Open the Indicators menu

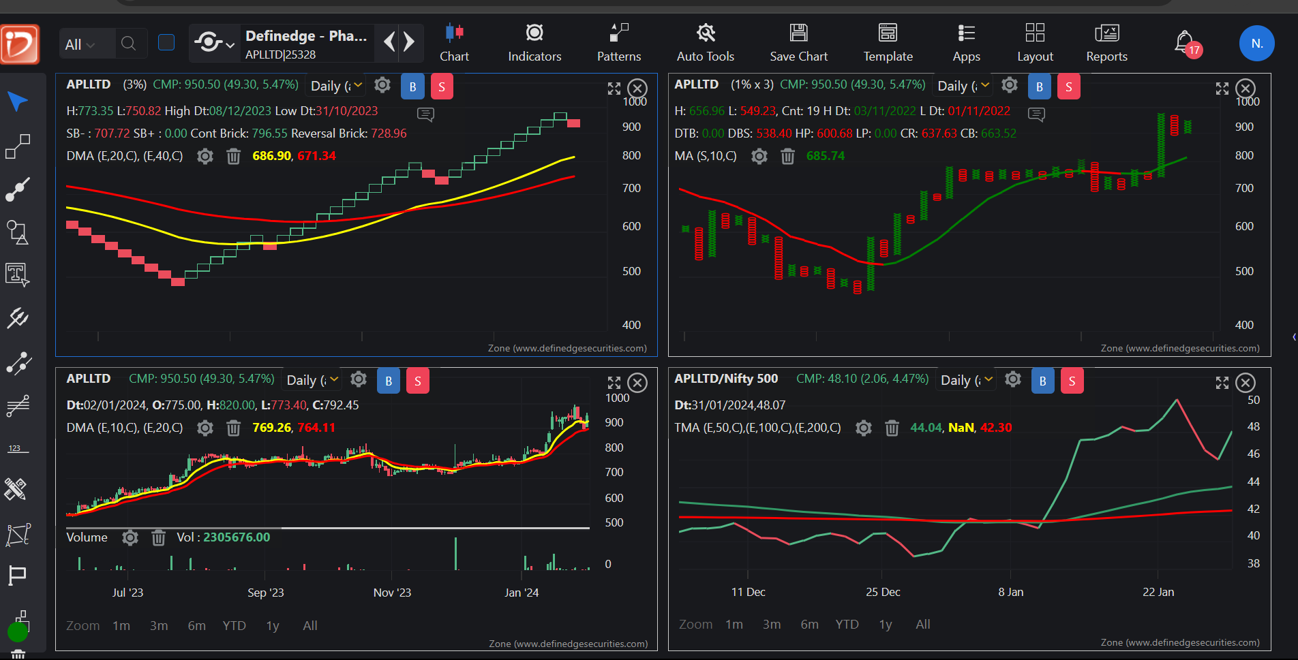coord(534,44)
